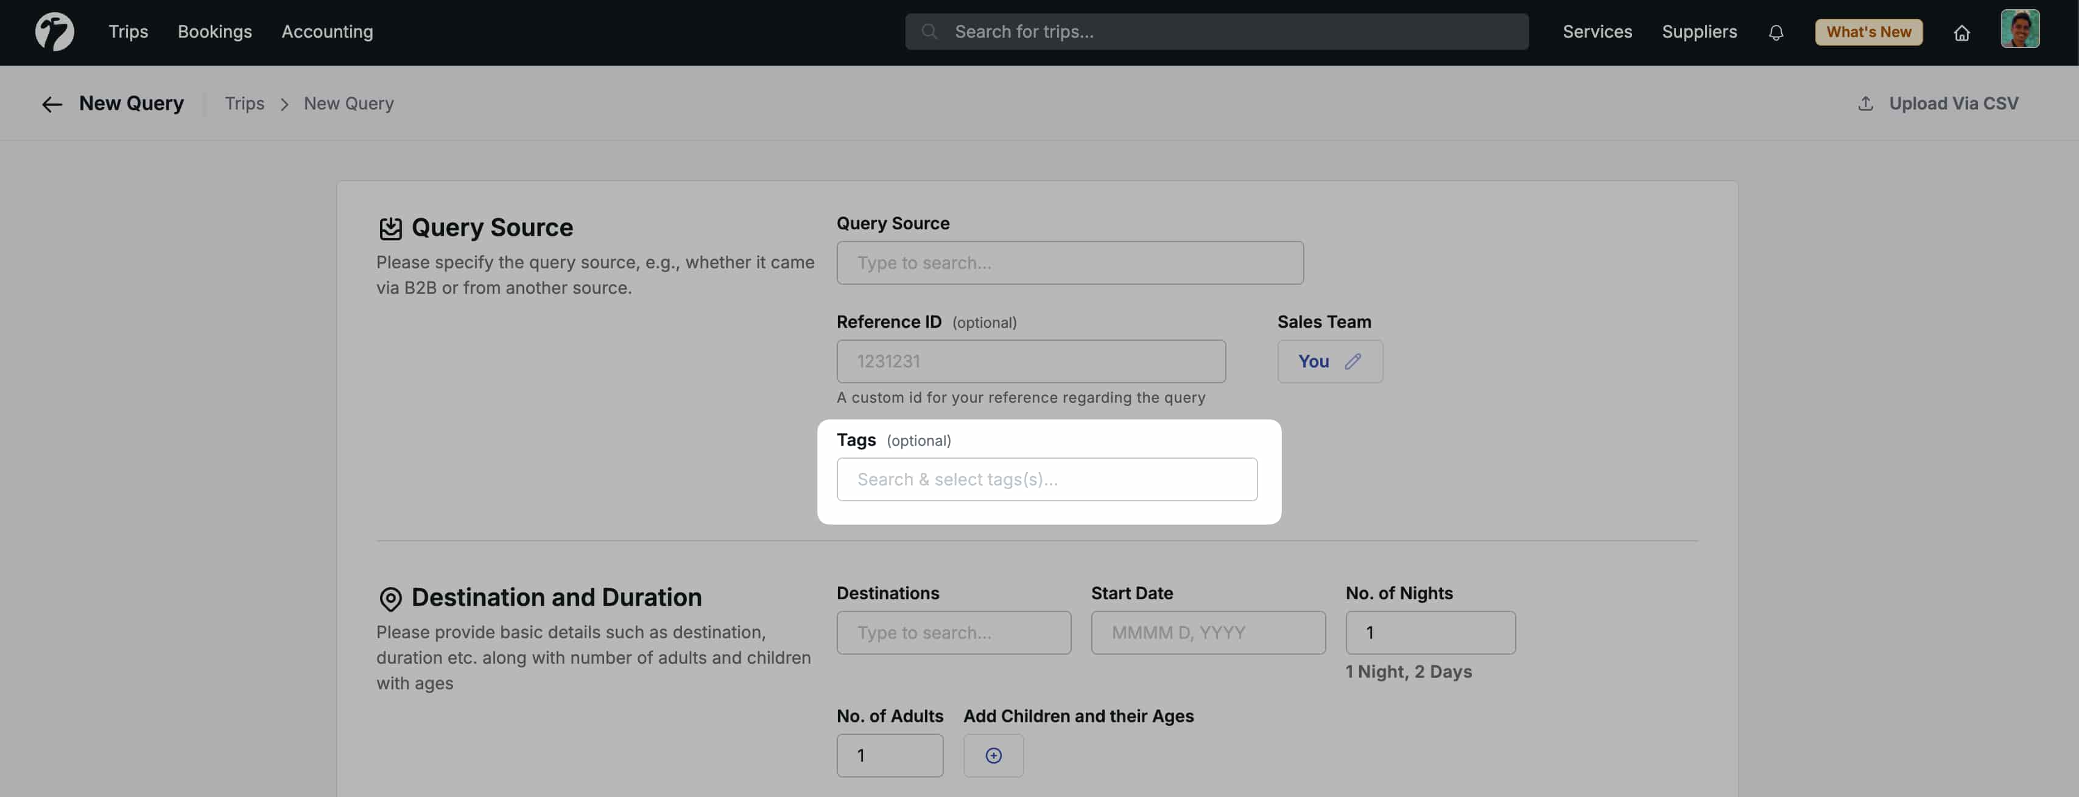Open the Destinations type-to-search selector
This screenshot has height=797, width=2079.
(x=953, y=633)
